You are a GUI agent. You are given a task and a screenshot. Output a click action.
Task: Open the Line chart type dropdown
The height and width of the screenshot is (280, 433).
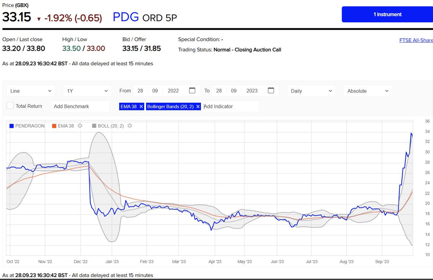click(31, 91)
